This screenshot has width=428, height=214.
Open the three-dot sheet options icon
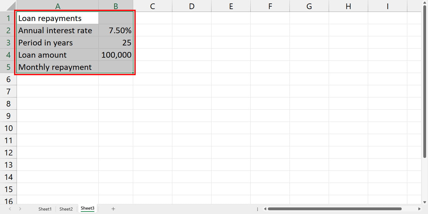pos(257,208)
